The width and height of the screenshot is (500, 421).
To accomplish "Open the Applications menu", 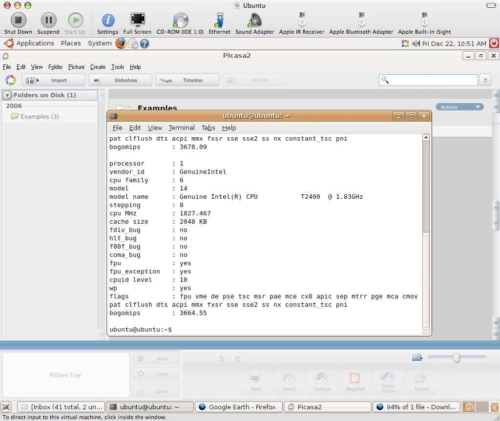I will click(35, 43).
